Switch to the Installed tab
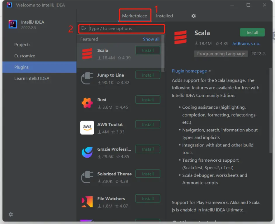Viewport: 275px width, 224px height. point(164,16)
